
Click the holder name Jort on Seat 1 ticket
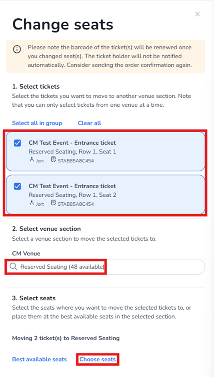[40, 160]
